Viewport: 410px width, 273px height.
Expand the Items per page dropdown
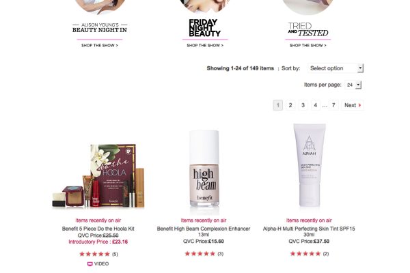click(x=353, y=85)
